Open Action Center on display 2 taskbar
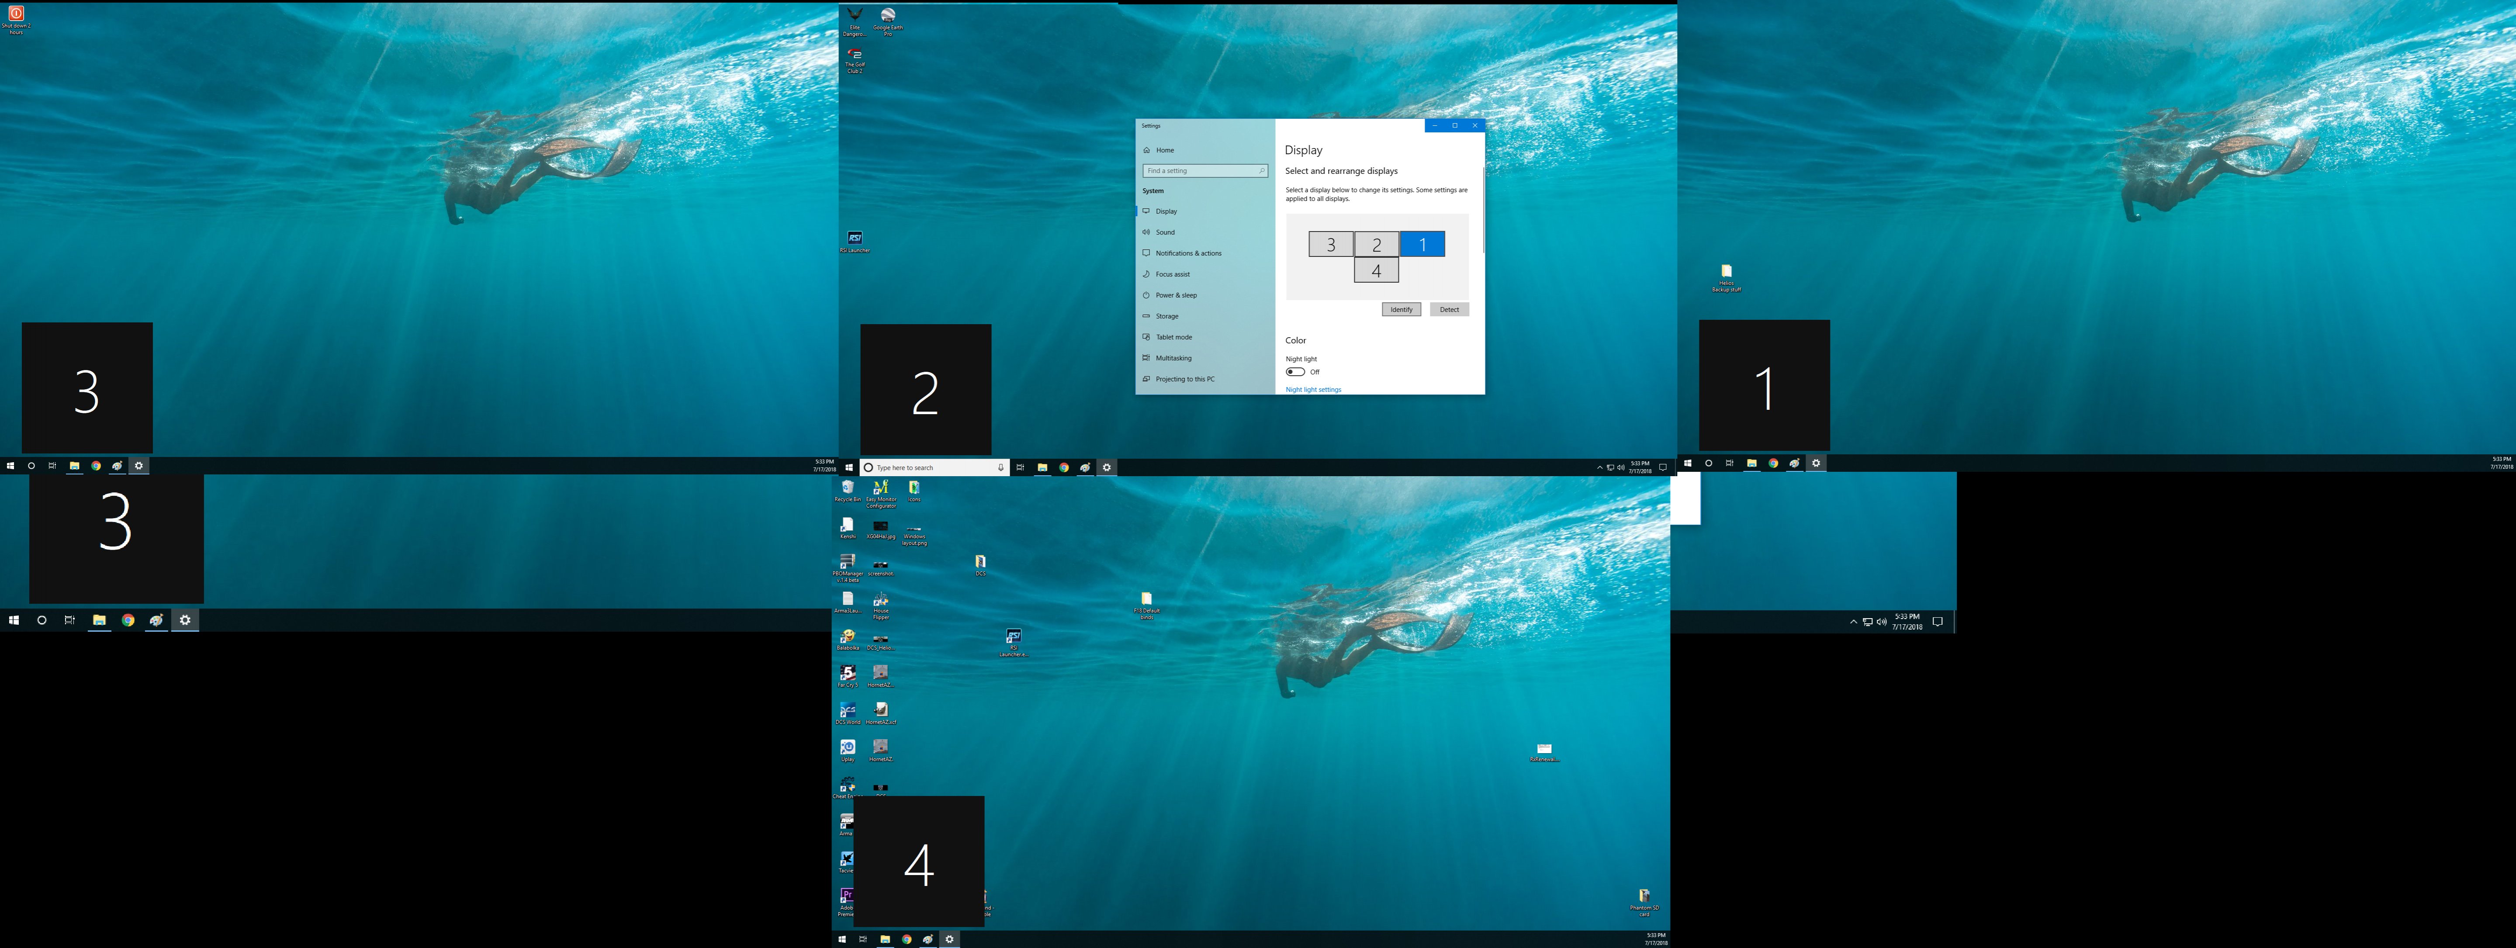Viewport: 2516px width, 948px height. click(x=1662, y=467)
